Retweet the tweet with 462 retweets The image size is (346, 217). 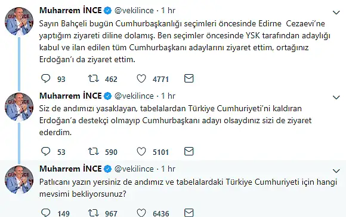click(94, 78)
